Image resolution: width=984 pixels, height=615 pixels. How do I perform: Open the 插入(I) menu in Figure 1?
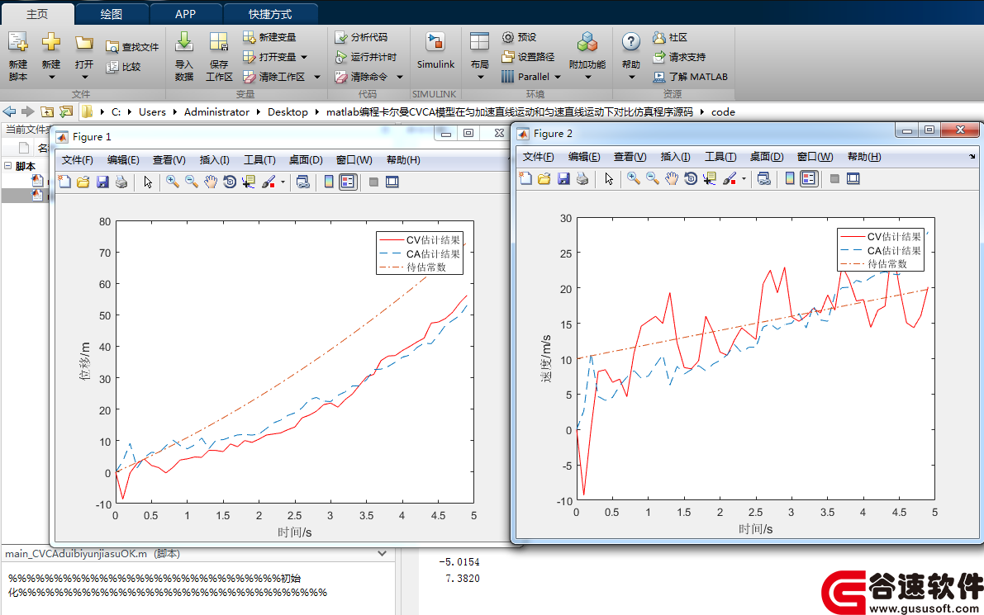point(215,160)
